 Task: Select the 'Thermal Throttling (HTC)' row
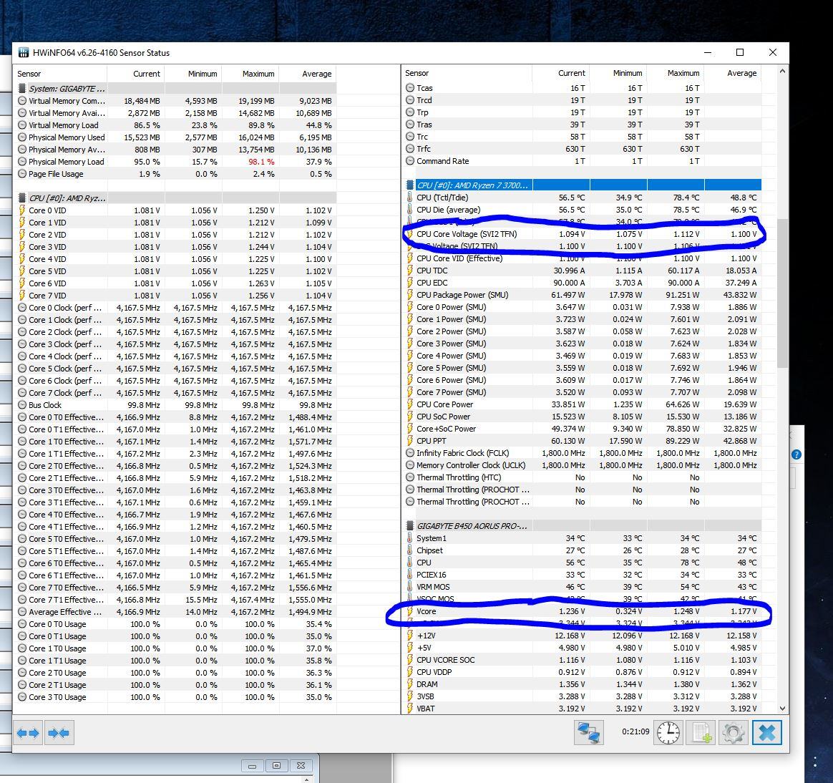pos(583,477)
